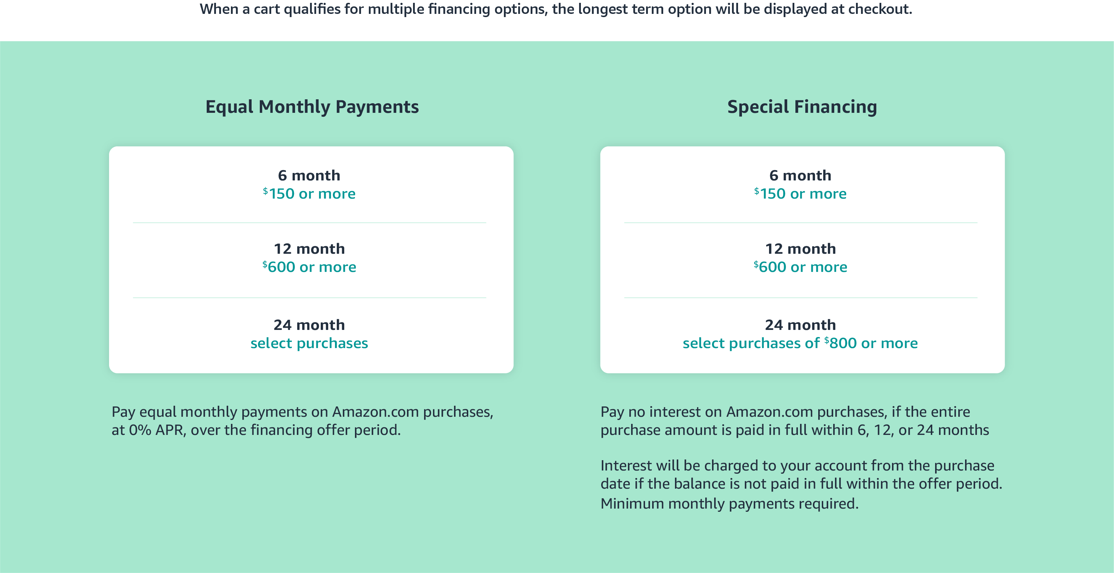Click $150 or more under Special Financing
This screenshot has height=573, width=1114.
coord(800,194)
